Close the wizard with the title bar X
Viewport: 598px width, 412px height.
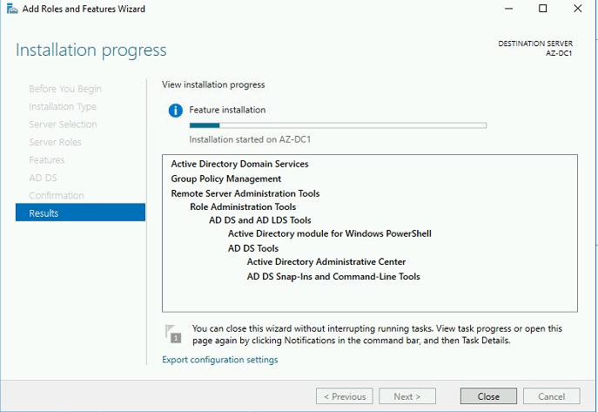pyautogui.click(x=578, y=9)
